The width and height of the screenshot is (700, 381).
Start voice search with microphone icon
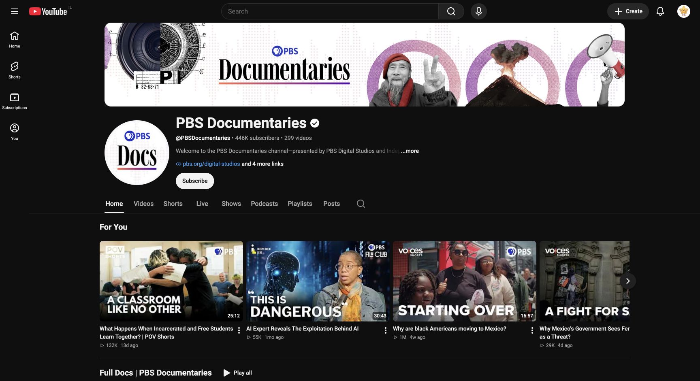(x=478, y=11)
